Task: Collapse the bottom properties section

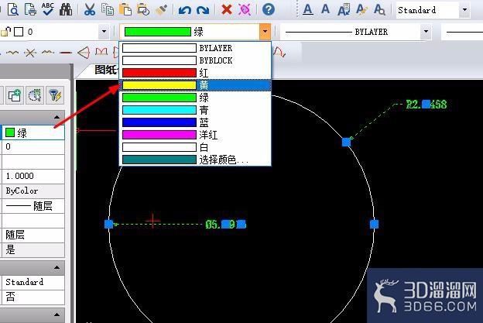Action: [57, 314]
